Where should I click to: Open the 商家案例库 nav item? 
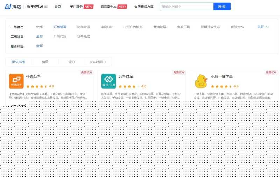(108, 7)
